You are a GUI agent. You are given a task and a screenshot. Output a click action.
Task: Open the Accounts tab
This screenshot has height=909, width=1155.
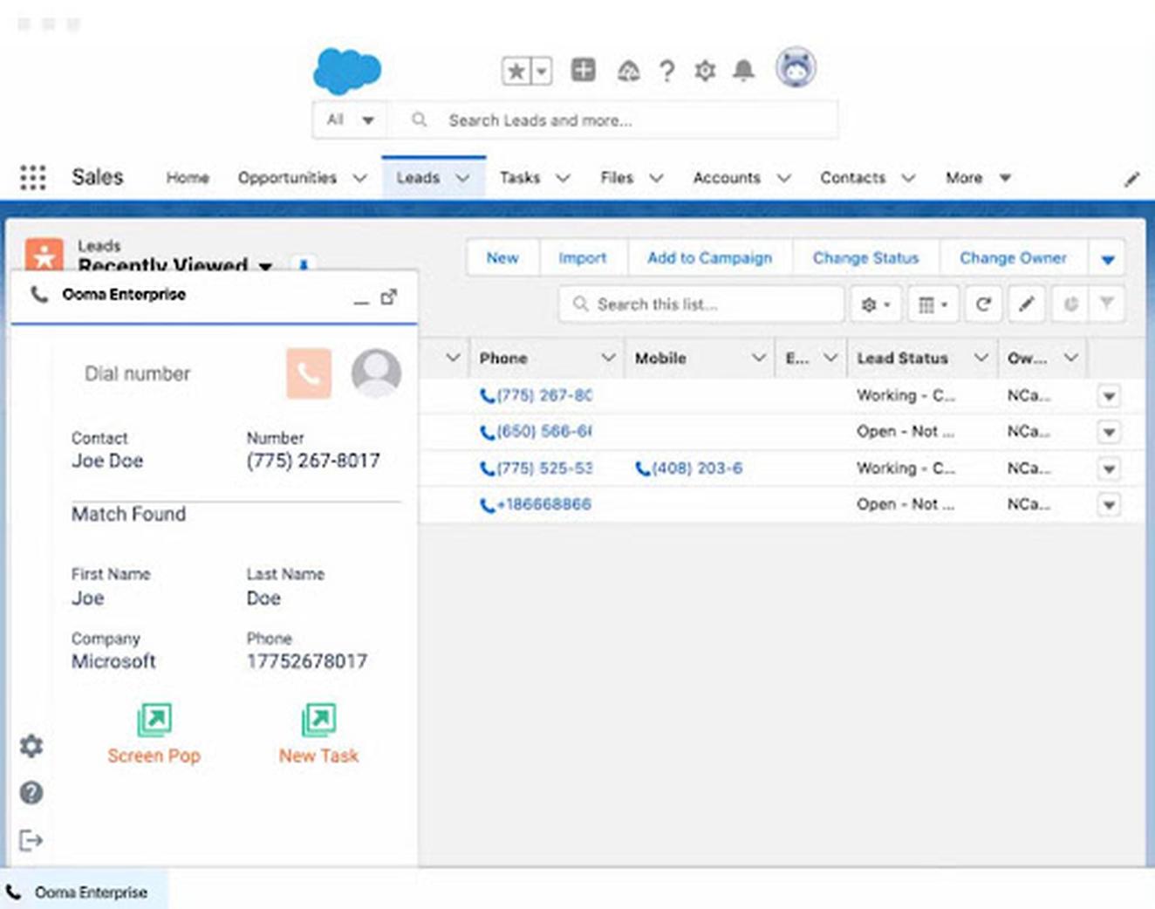pos(727,178)
